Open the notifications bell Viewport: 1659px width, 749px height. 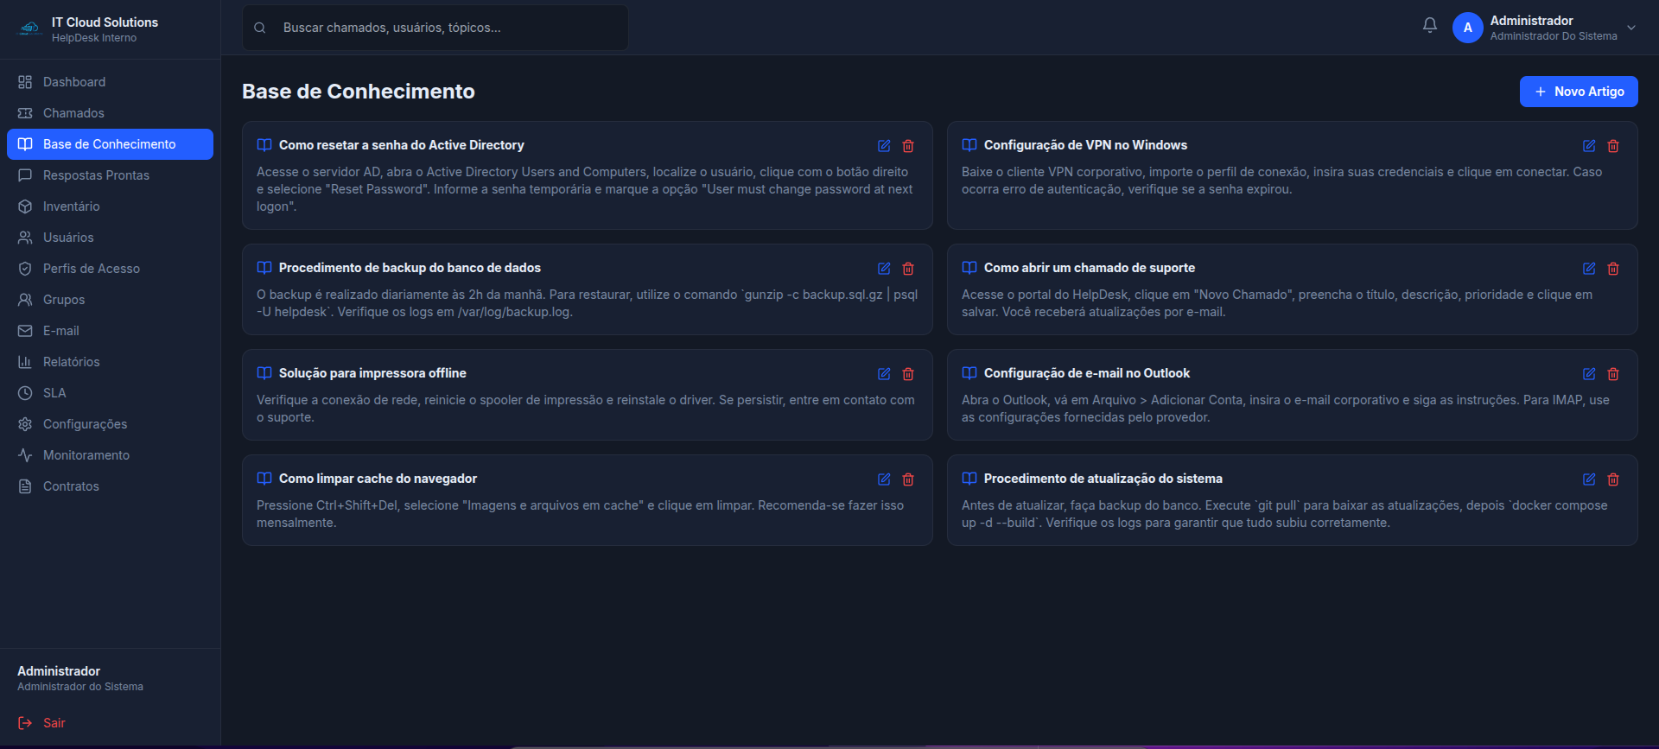(x=1430, y=26)
